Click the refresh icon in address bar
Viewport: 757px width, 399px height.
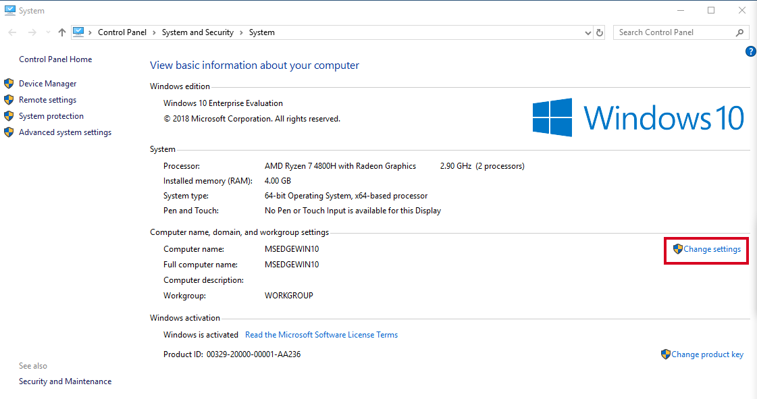[x=600, y=32]
